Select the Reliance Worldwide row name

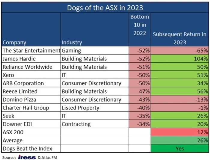[27, 67]
